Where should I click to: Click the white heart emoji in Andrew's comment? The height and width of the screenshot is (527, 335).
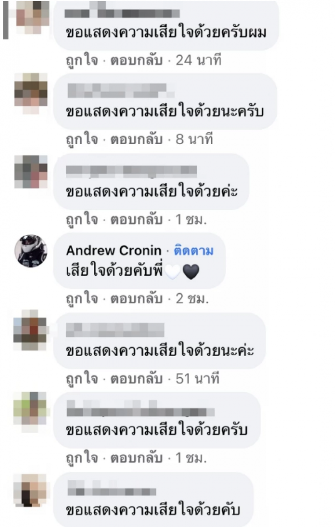pos(173,273)
